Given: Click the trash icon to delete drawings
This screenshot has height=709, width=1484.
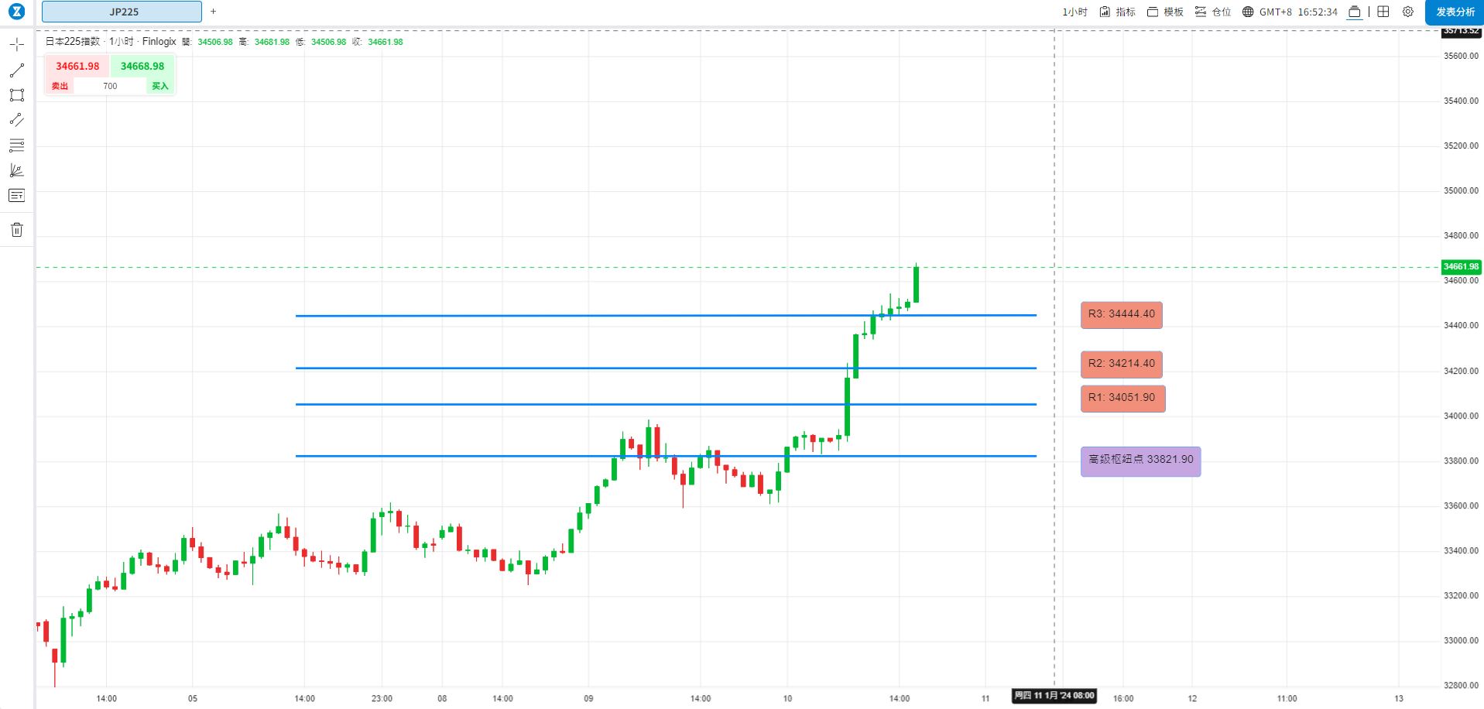Looking at the screenshot, I should pos(16,230).
